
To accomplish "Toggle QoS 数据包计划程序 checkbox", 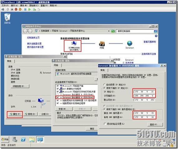I will coord(58,89).
